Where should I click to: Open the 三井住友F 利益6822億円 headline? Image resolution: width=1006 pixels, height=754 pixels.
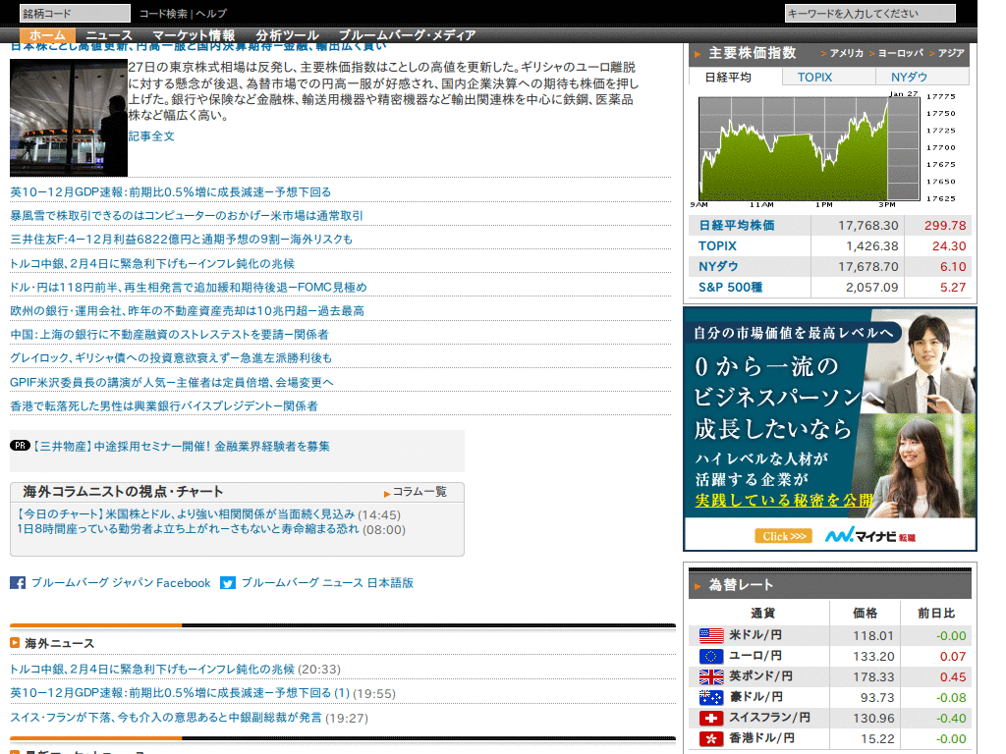[x=182, y=240]
